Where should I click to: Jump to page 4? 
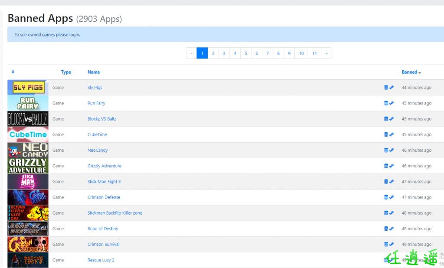235,53
